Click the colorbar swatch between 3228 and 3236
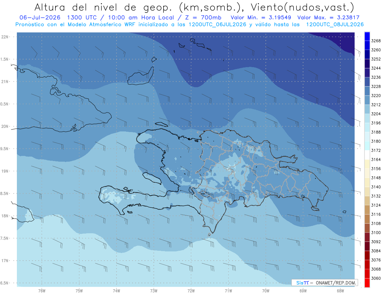 367,82
